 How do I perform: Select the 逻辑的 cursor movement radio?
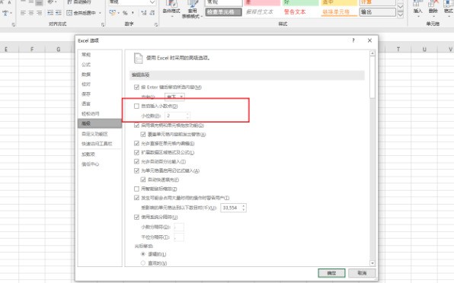143,254
